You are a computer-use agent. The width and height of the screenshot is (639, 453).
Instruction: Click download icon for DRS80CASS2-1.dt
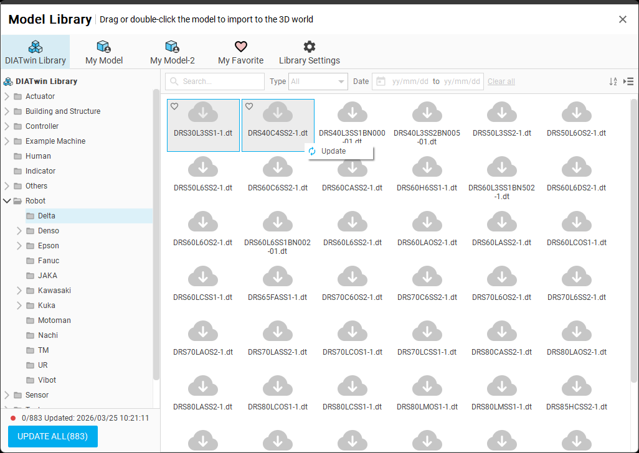501,331
